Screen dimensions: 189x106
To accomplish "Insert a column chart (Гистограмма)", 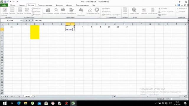I will pos(48,11).
